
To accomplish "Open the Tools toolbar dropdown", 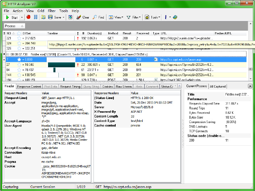I will pyautogui.click(x=153, y=17).
